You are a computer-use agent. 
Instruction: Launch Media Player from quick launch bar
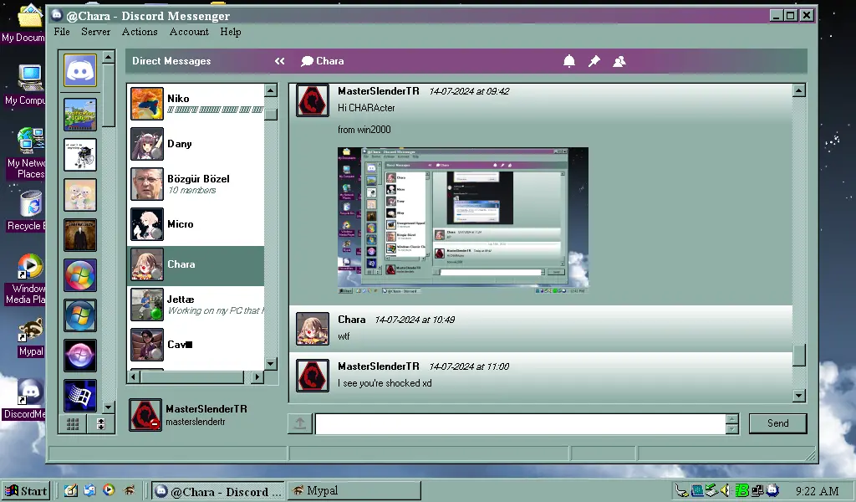tap(109, 490)
